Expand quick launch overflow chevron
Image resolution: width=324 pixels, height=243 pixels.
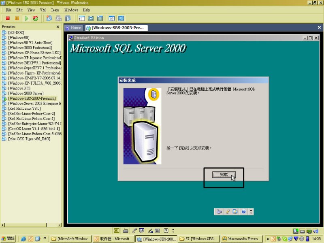45,238
